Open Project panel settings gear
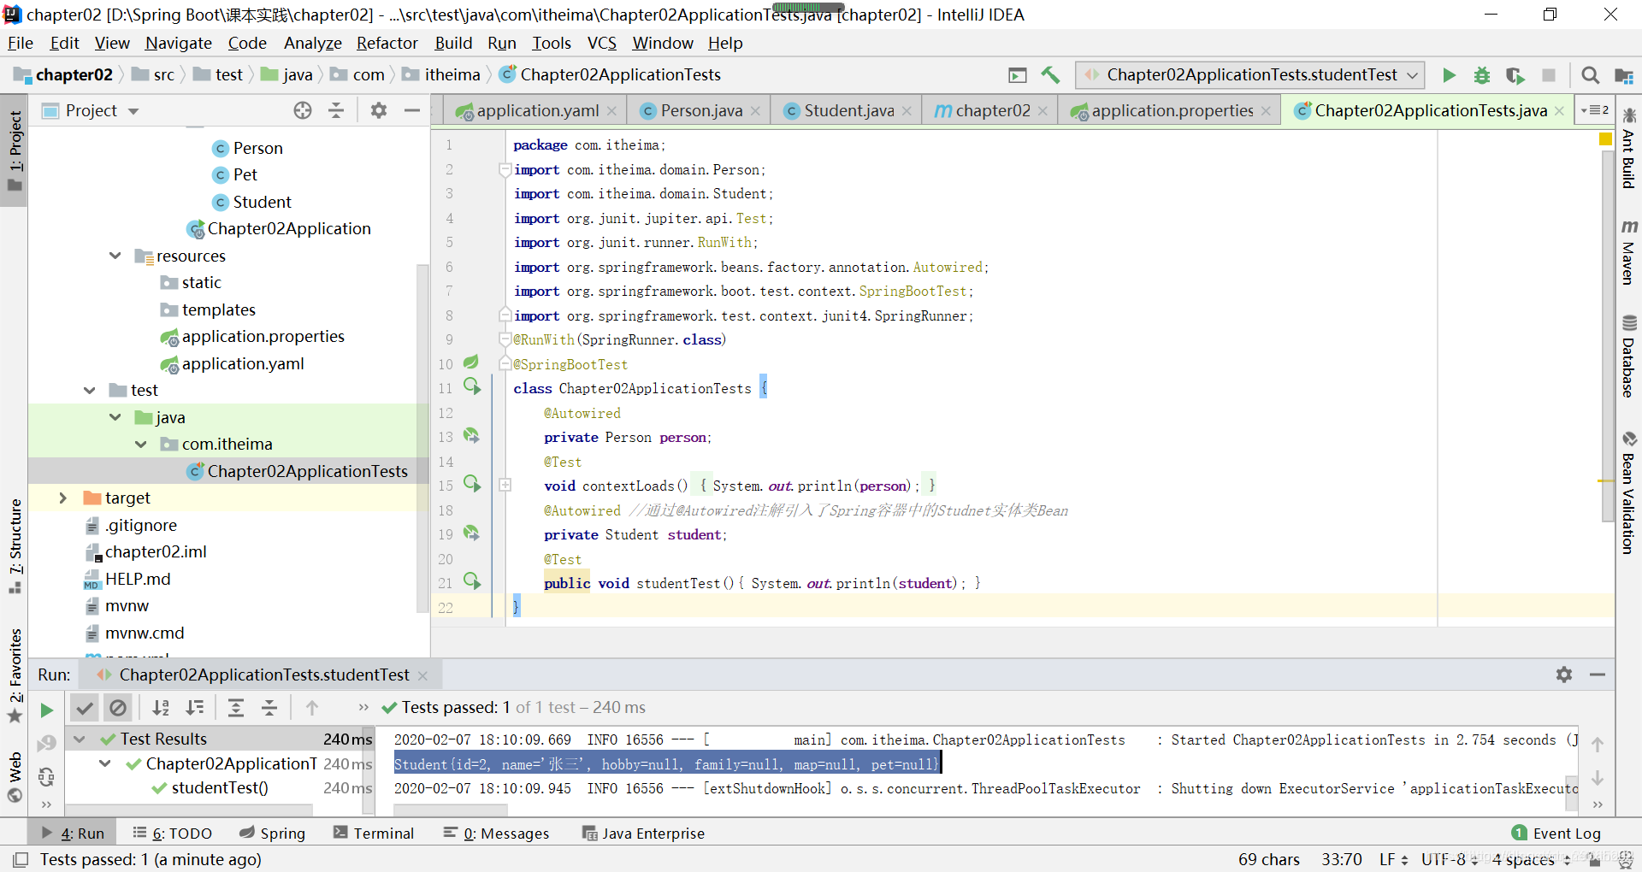 tap(379, 110)
